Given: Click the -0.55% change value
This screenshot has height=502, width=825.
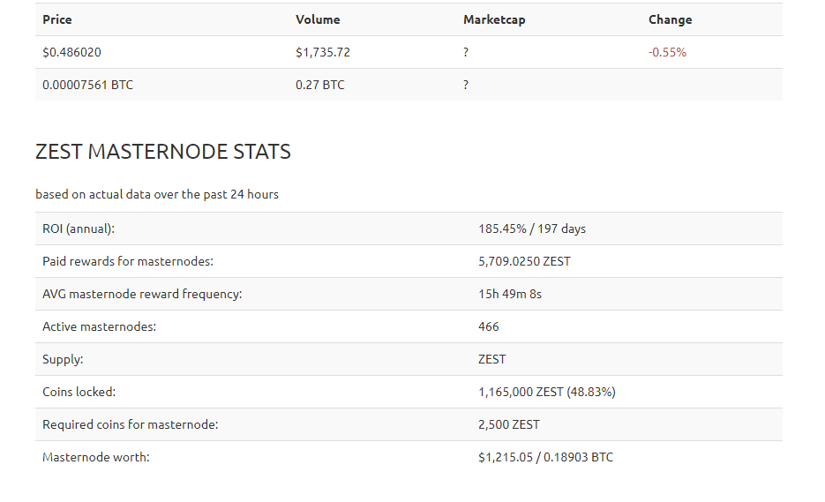Looking at the screenshot, I should pos(667,52).
